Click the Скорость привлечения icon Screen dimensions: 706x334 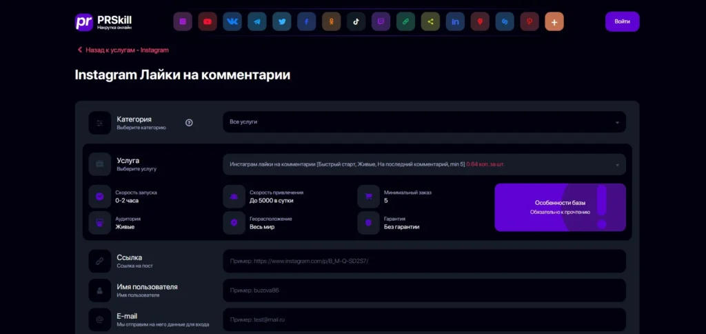point(234,197)
